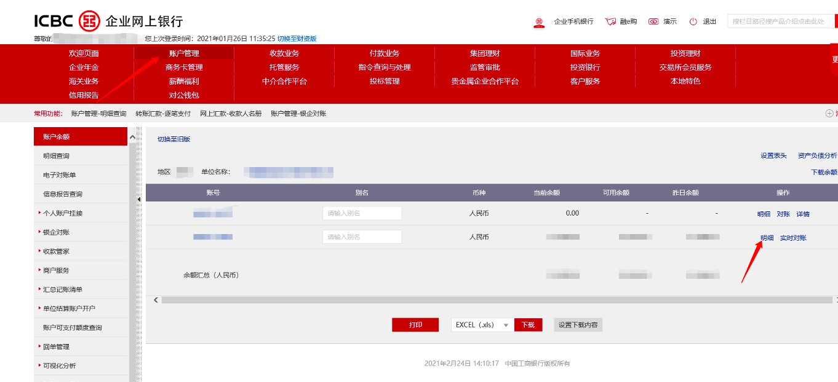Click the 融e购 shopping icon
Image resolution: width=838 pixels, height=382 pixels.
(610, 21)
